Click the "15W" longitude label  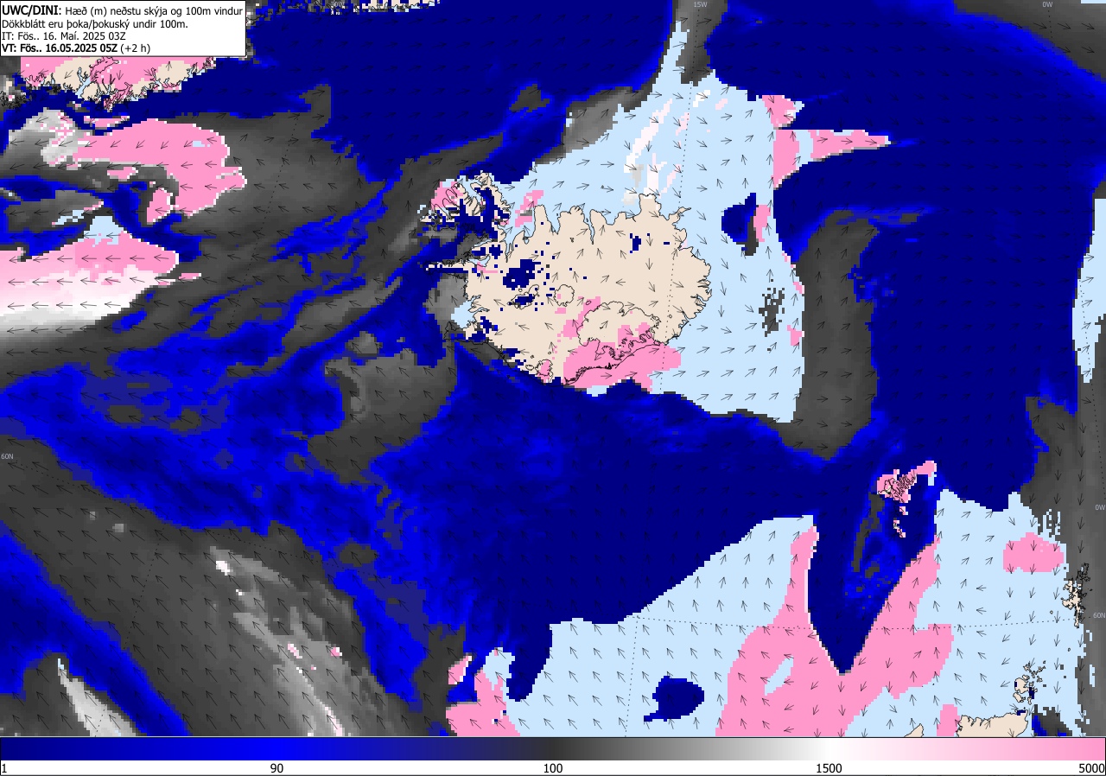coord(699,4)
